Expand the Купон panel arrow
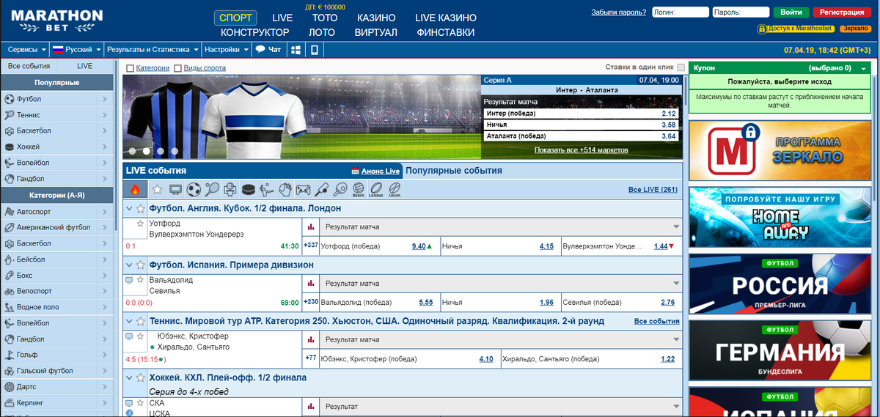The image size is (880, 417). [864, 68]
